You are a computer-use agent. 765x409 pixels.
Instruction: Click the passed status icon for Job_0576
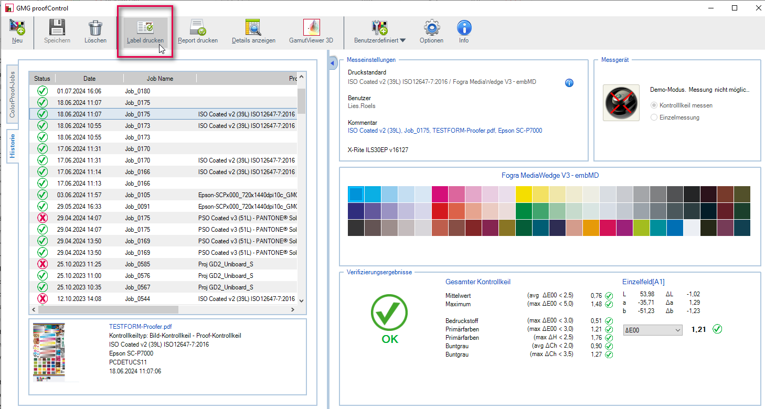pyautogui.click(x=42, y=276)
